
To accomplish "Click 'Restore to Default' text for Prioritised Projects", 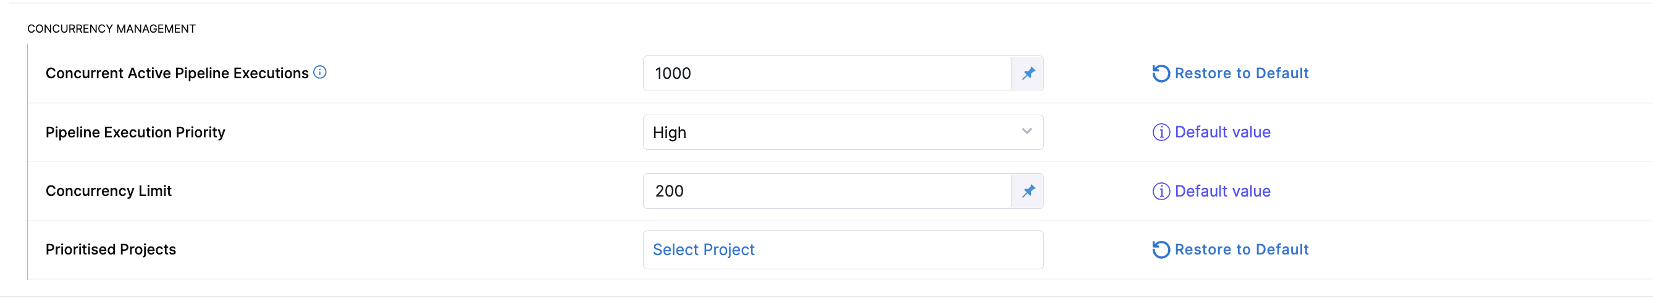I will (1241, 250).
